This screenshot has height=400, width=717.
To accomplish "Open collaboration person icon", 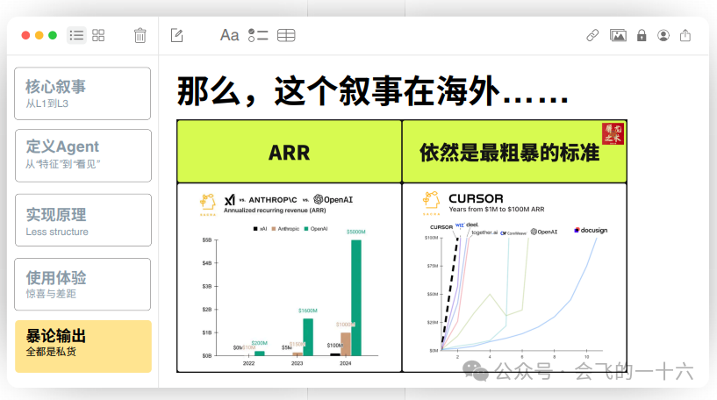I will (x=663, y=35).
